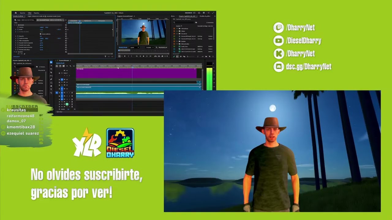This screenshot has height=220, width=392.
Task: Open the Completa resolution dropdown
Action: click(x=150, y=47)
